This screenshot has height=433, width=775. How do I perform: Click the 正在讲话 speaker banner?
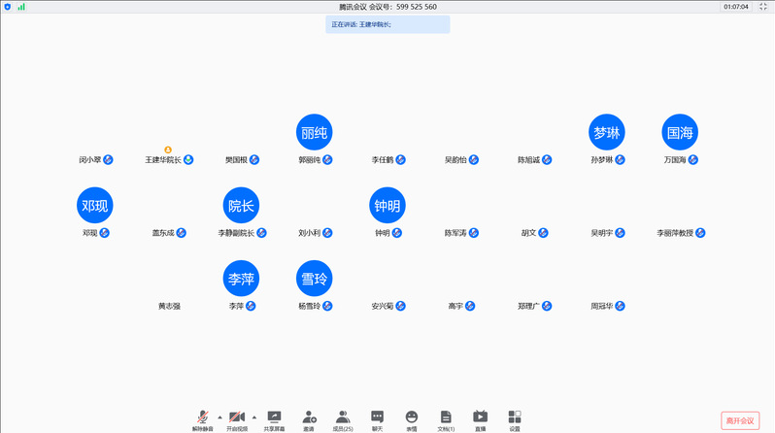(x=387, y=23)
